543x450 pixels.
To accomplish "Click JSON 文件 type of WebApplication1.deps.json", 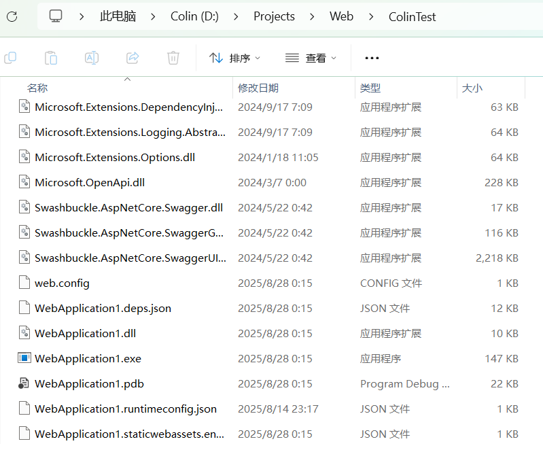I will [385, 309].
